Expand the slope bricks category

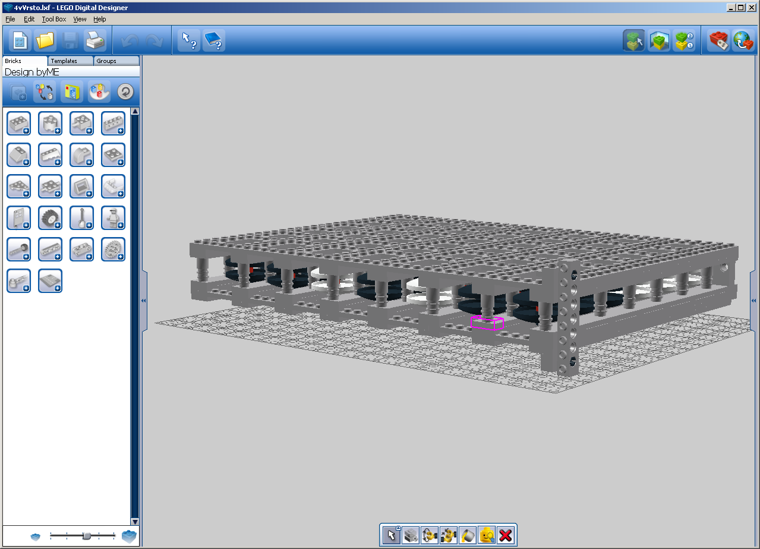[x=19, y=155]
